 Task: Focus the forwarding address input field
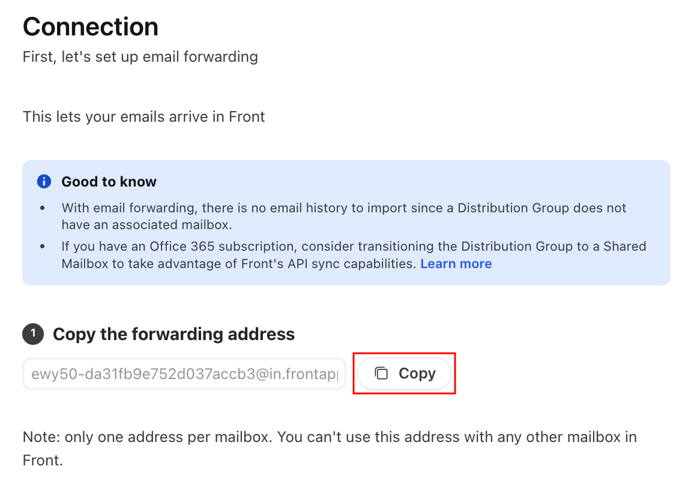[x=184, y=374]
